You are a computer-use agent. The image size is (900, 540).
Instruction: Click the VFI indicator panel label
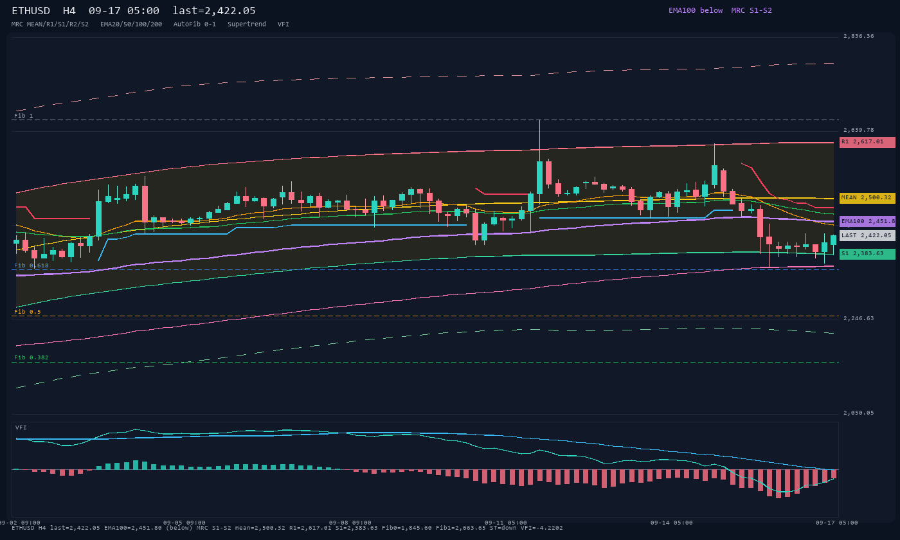click(x=21, y=428)
